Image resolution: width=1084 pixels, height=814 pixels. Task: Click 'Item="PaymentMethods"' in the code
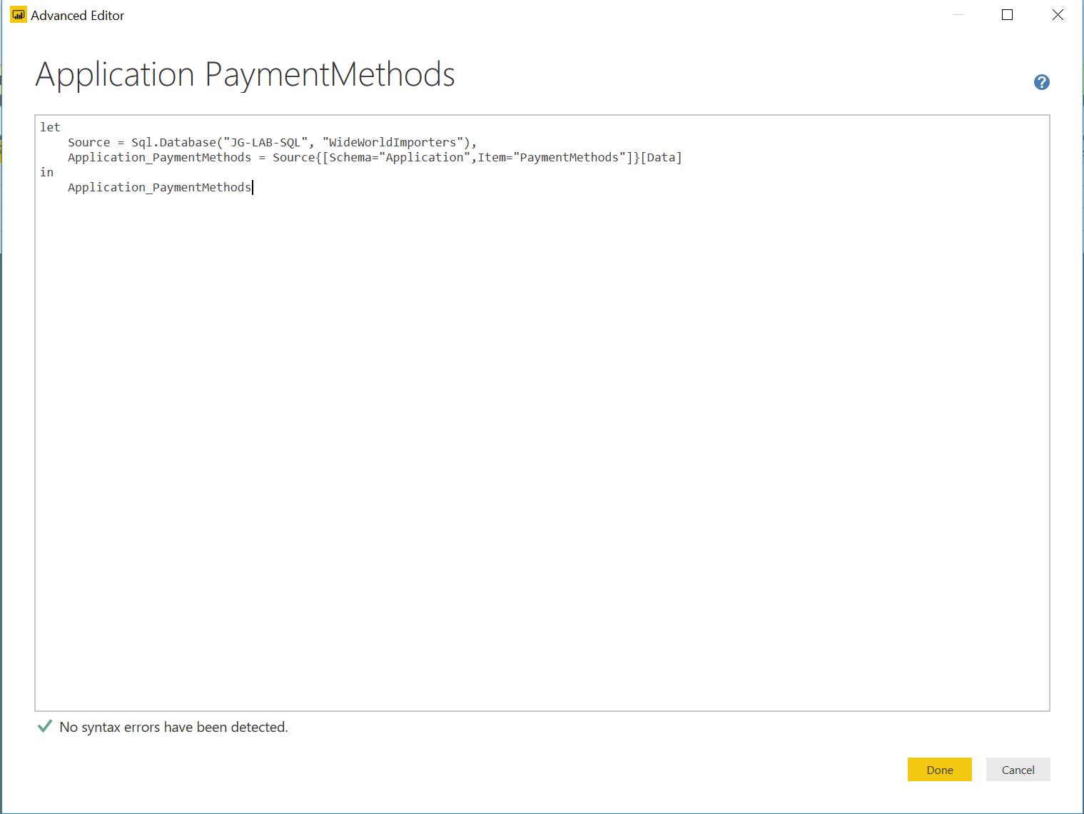pos(552,157)
